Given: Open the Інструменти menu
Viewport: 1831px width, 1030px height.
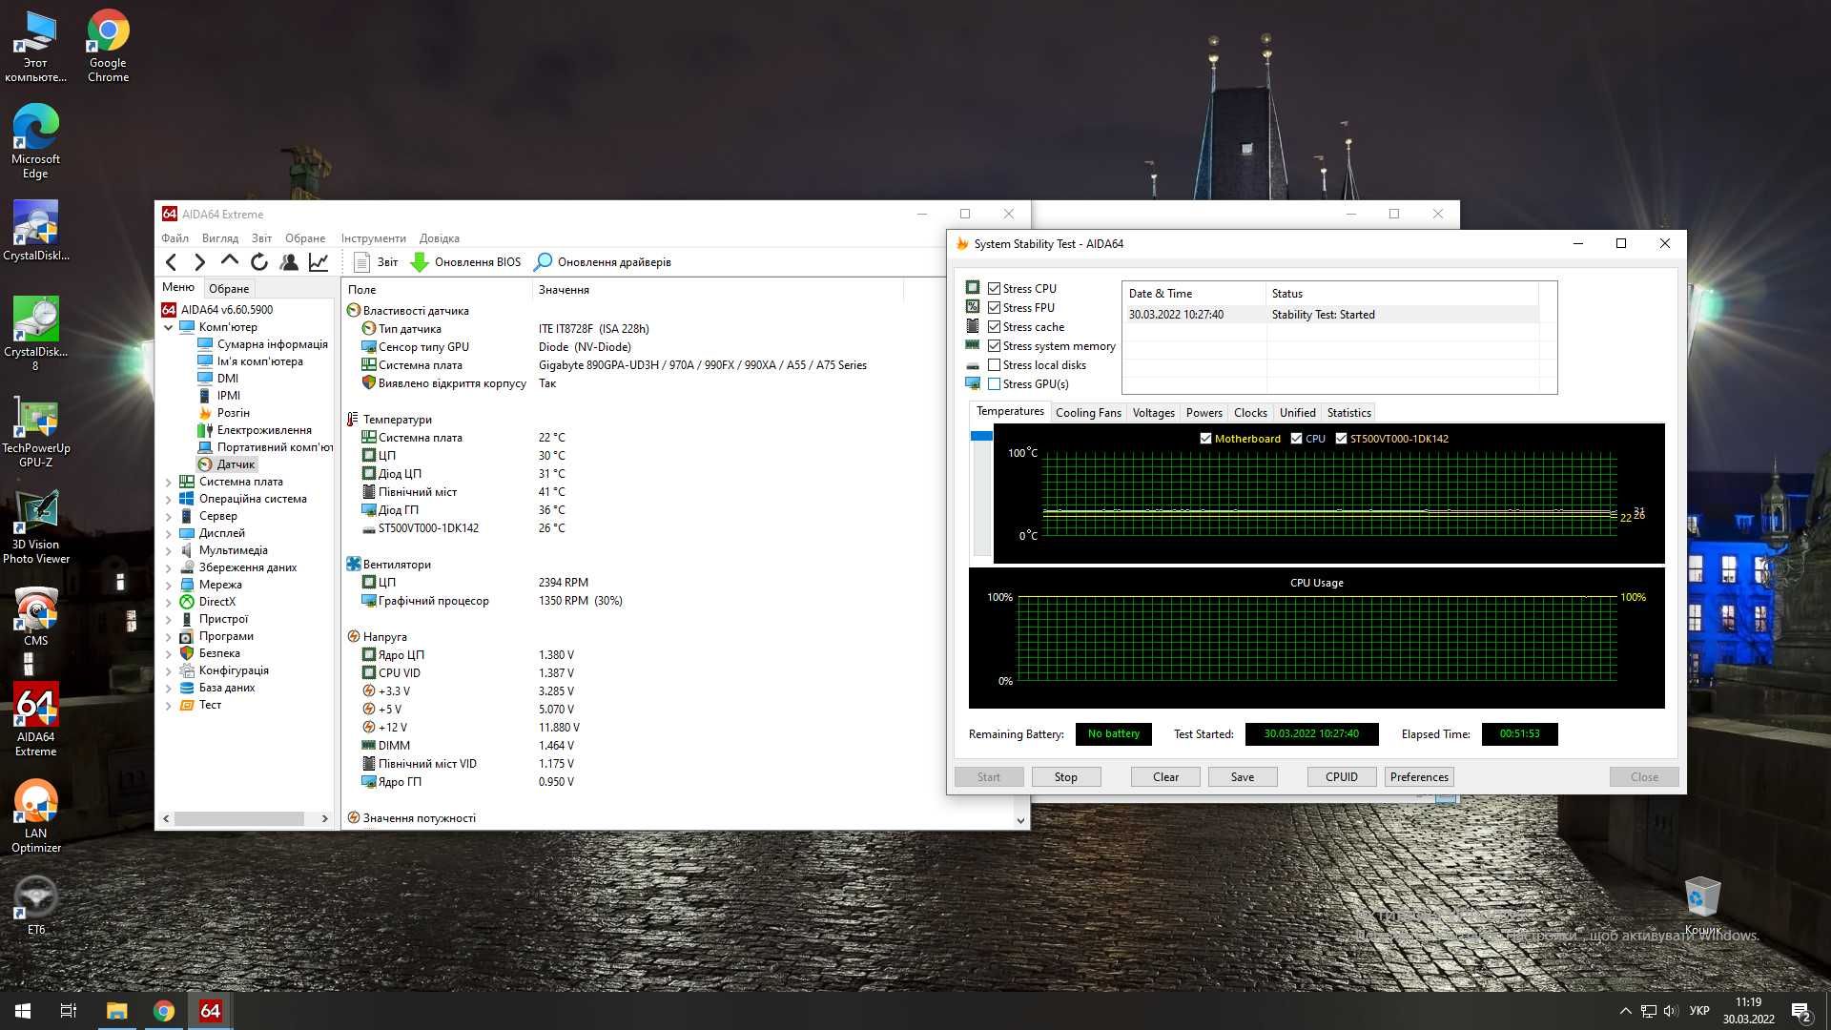Looking at the screenshot, I should coord(373,238).
